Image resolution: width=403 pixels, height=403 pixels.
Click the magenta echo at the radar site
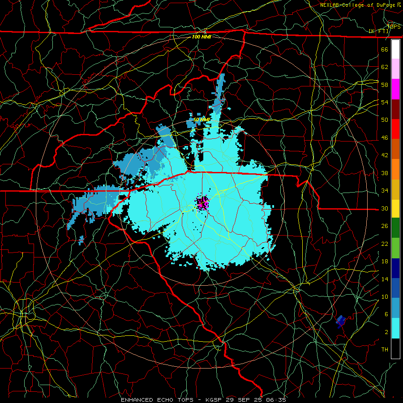click(202, 203)
